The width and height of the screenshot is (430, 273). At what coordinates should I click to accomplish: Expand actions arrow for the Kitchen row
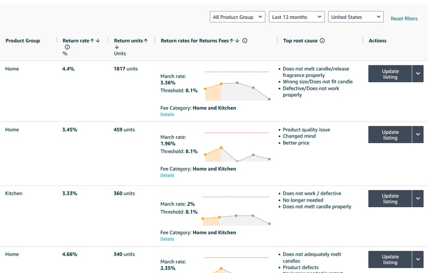[x=418, y=199]
